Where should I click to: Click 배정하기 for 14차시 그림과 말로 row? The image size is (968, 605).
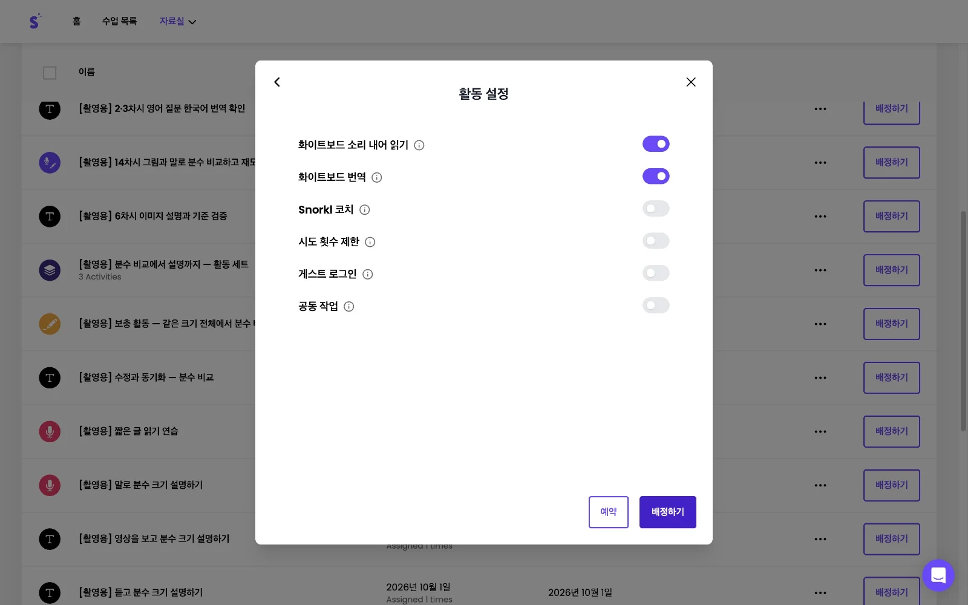(892, 163)
